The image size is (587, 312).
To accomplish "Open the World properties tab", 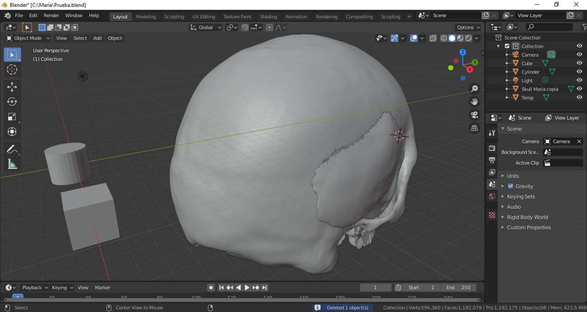I will point(492,196).
